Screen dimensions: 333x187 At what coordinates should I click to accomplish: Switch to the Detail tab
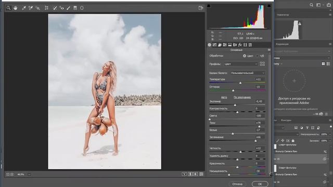(x=220, y=45)
